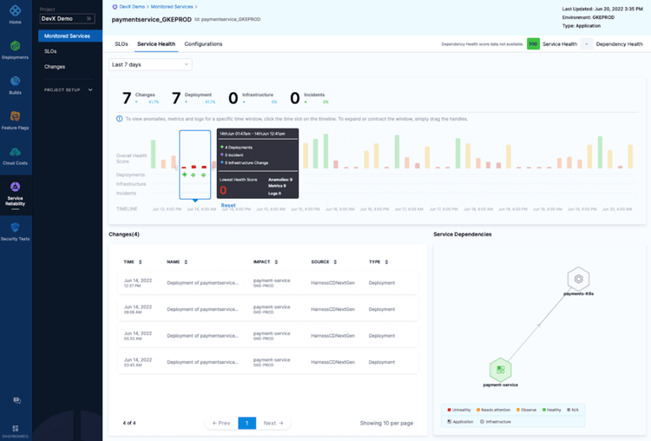Click the Lowest Health Score value 0
Screen dimensions: 651x441
223,190
